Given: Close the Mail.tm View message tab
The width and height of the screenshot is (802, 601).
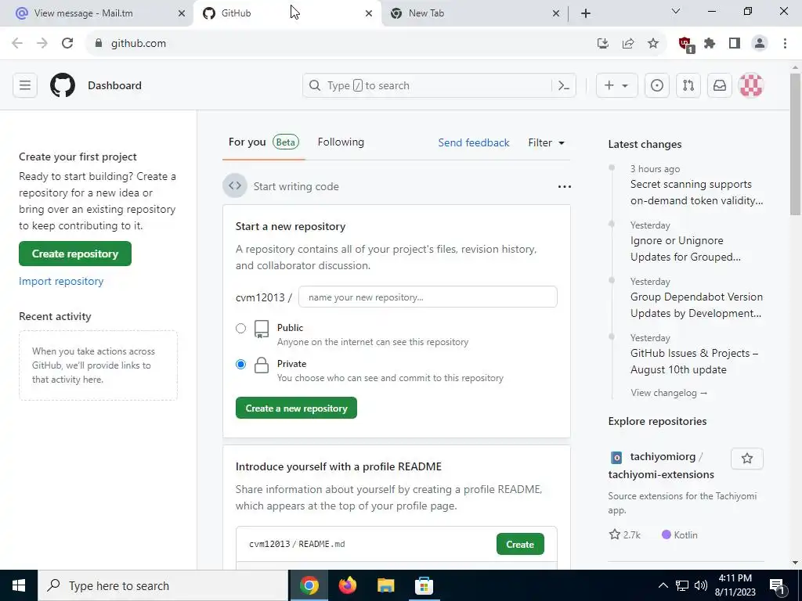Looking at the screenshot, I should click(x=181, y=14).
